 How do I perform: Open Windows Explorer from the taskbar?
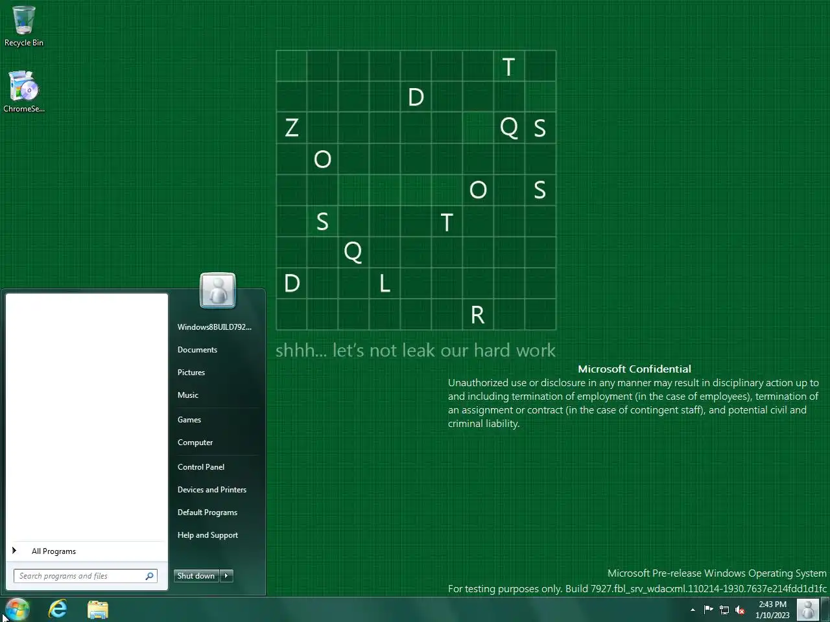(98, 610)
